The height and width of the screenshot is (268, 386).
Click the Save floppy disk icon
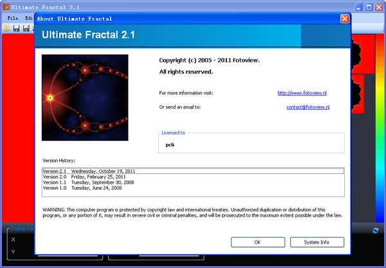click(16, 28)
